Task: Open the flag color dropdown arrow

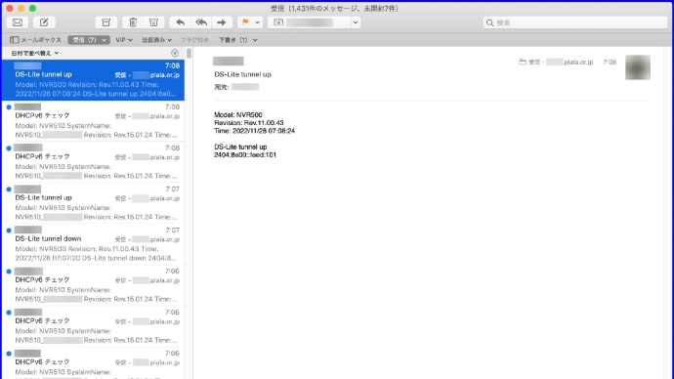Action: [258, 22]
